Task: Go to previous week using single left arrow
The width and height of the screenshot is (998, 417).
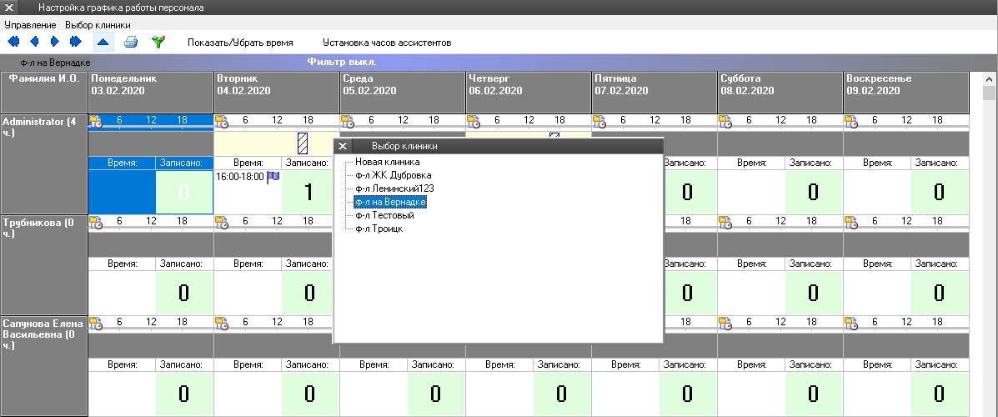Action: (34, 42)
